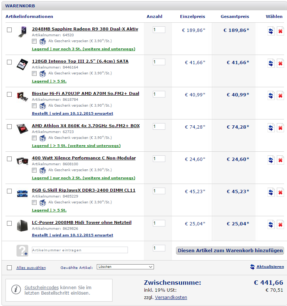Screen dimensions: 287x306
Task: Enable gift wrapping for the AMD Athlon X4
Action: tap(34, 138)
